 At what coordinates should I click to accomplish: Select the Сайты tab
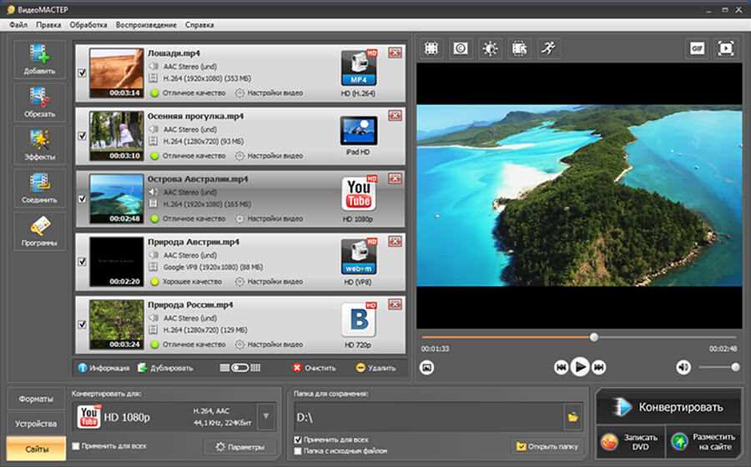tap(37, 449)
